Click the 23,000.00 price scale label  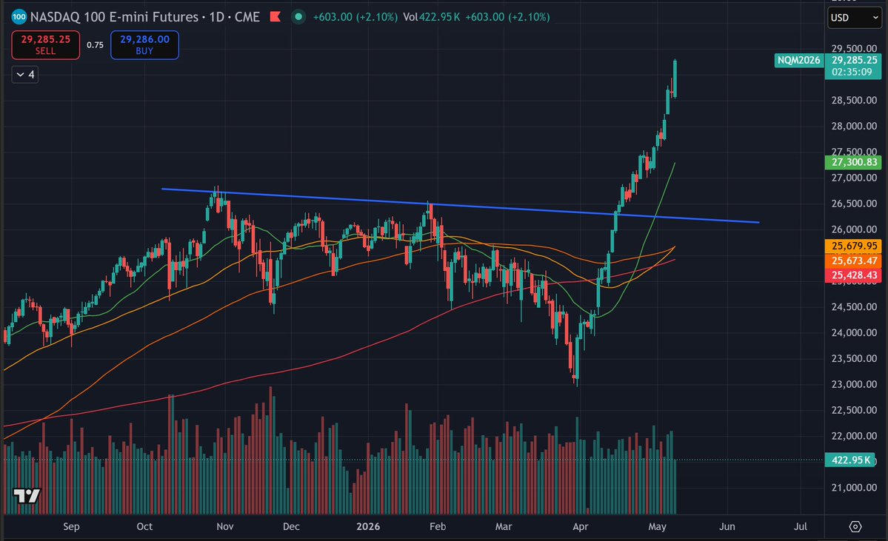point(854,384)
